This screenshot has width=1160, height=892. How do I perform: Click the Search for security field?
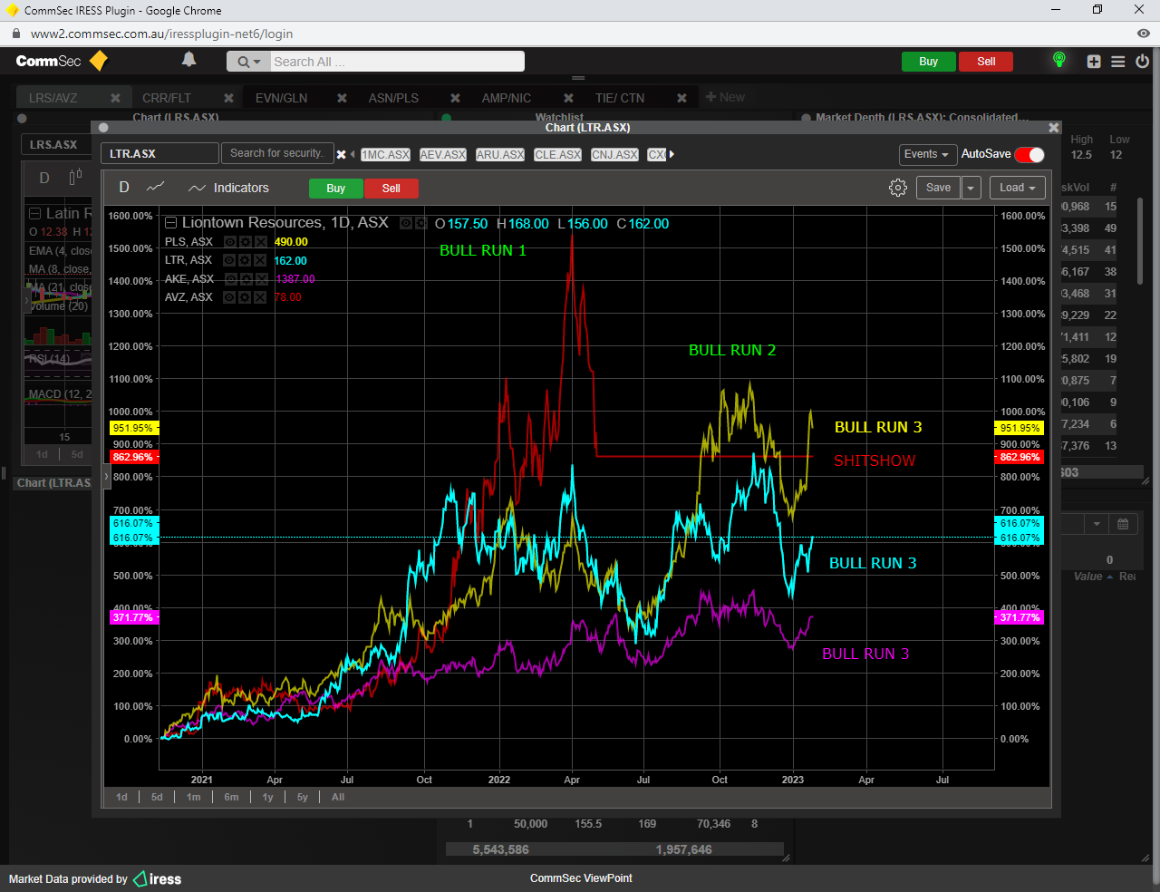point(277,153)
